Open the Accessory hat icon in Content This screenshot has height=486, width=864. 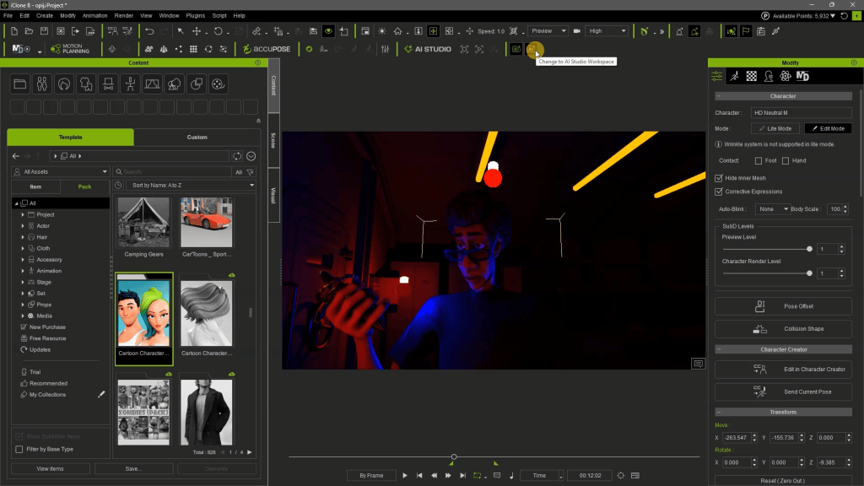[x=108, y=84]
